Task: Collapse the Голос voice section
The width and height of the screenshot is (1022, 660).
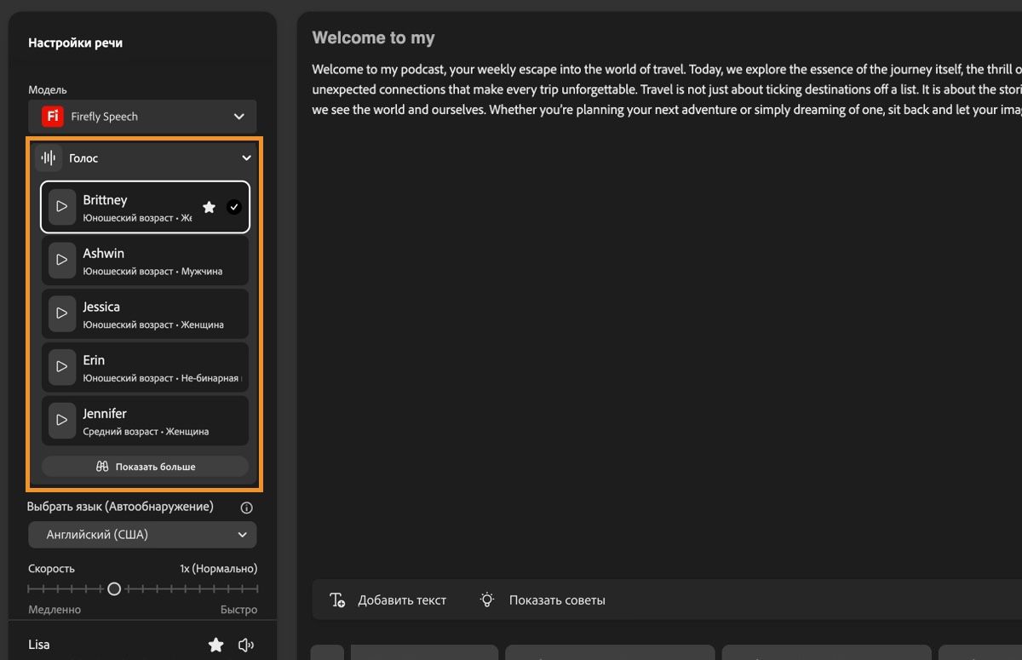Action: tap(246, 158)
